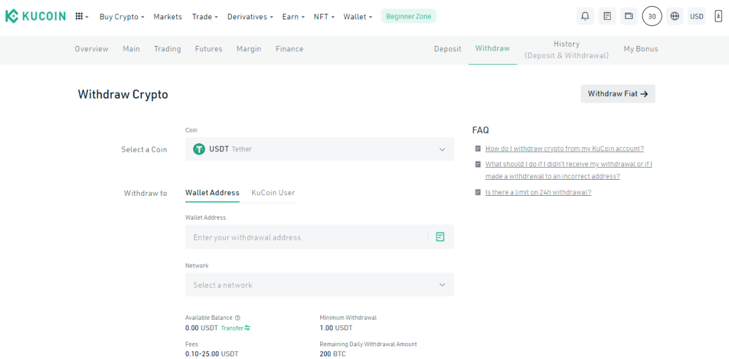The width and height of the screenshot is (729, 359).
Task: Open the USDT coin selection dropdown
Action: pyautogui.click(x=320, y=149)
